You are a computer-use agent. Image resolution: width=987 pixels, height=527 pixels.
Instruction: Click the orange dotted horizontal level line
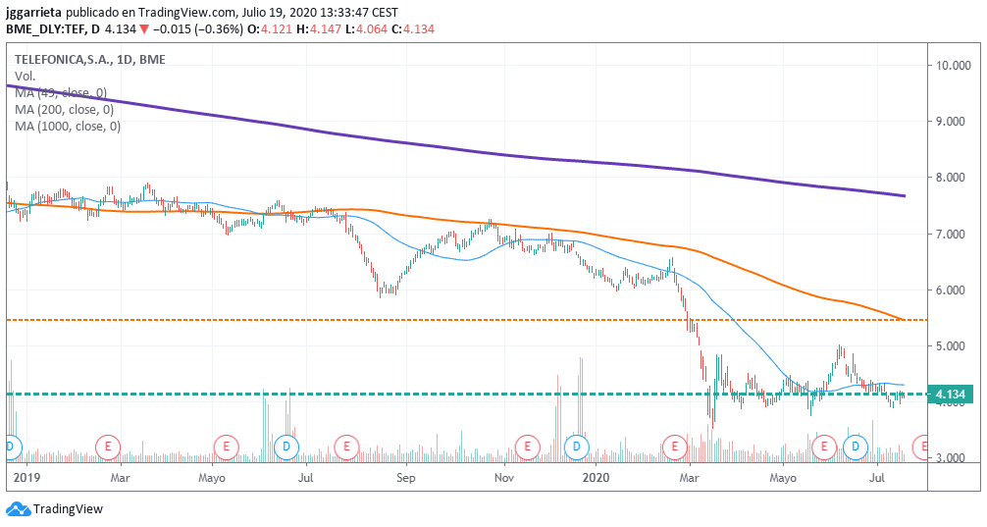(x=466, y=320)
